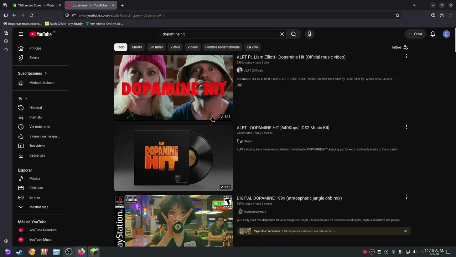Open more options for CS2 Music Kit video
The width and height of the screenshot is (456, 257).
pos(406,127)
